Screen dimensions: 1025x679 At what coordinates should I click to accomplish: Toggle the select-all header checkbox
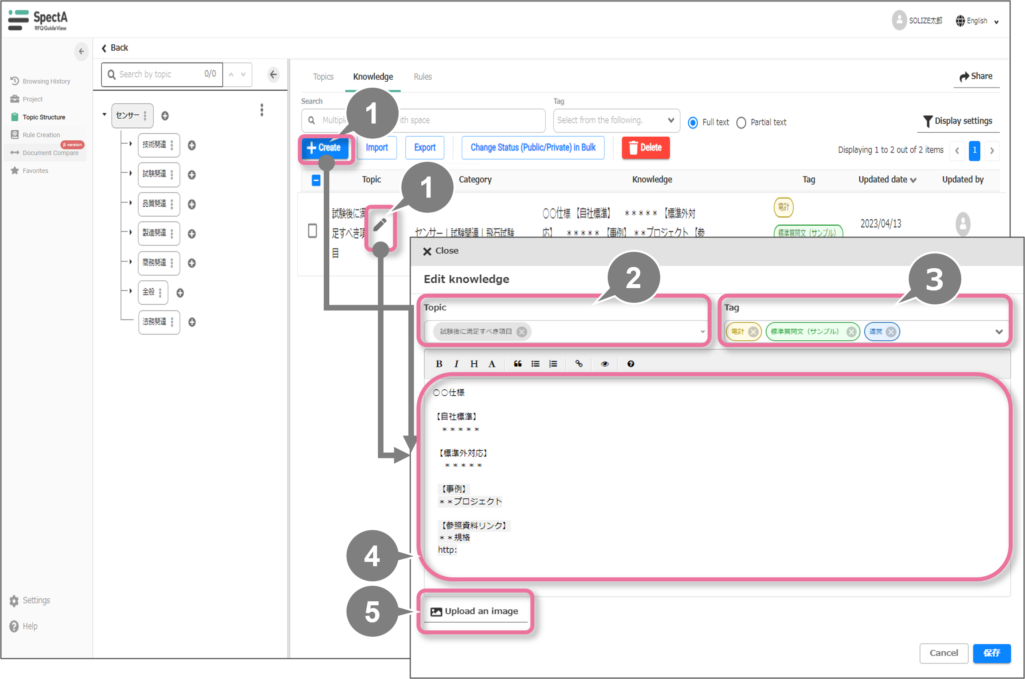click(x=316, y=180)
